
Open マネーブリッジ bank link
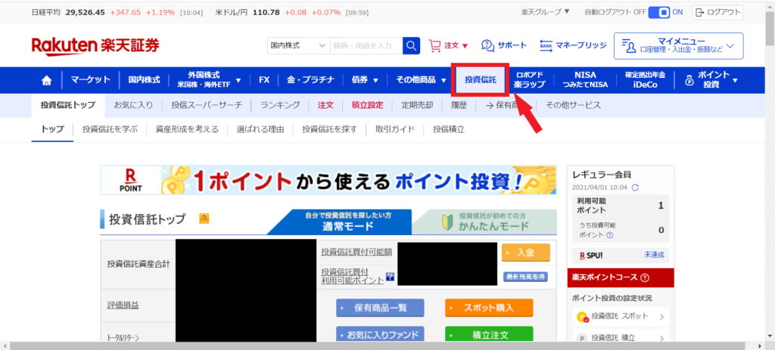coord(573,45)
